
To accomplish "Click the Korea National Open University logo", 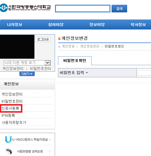I will click(x=25, y=8).
